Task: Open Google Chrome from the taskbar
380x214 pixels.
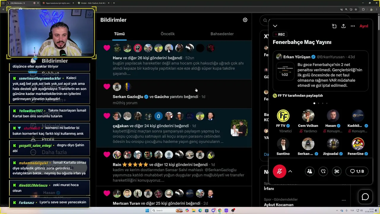Action: (x=220, y=210)
